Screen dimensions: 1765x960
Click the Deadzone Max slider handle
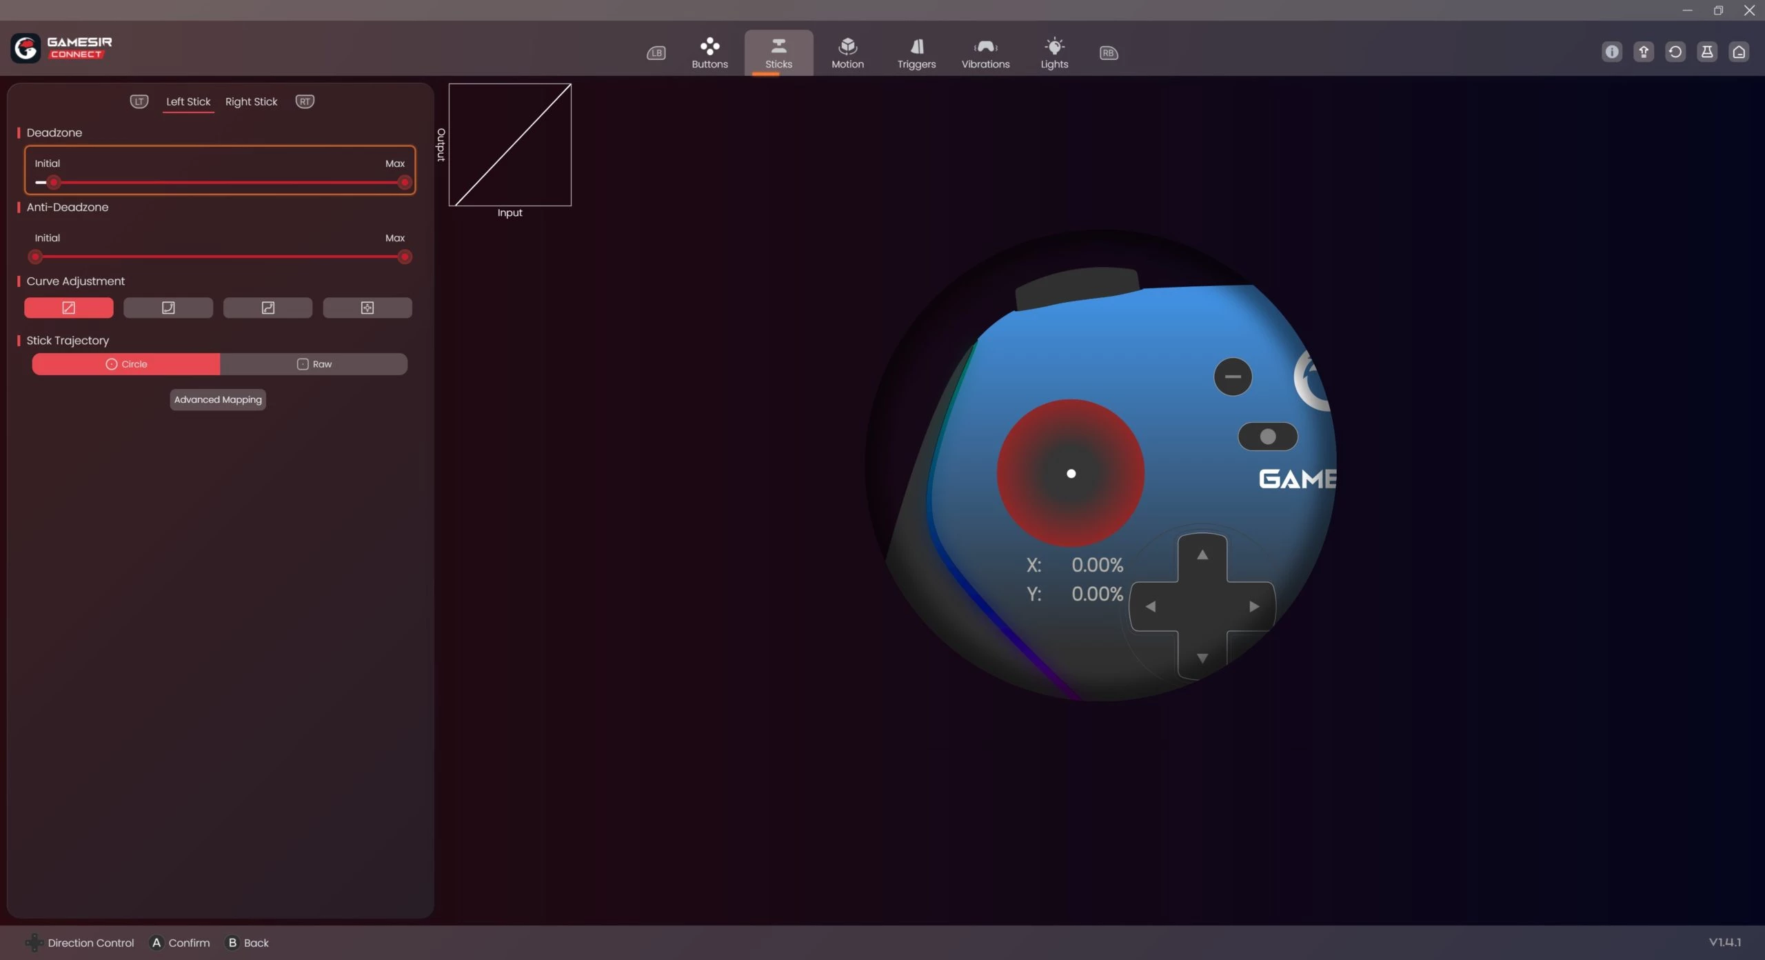(x=405, y=183)
